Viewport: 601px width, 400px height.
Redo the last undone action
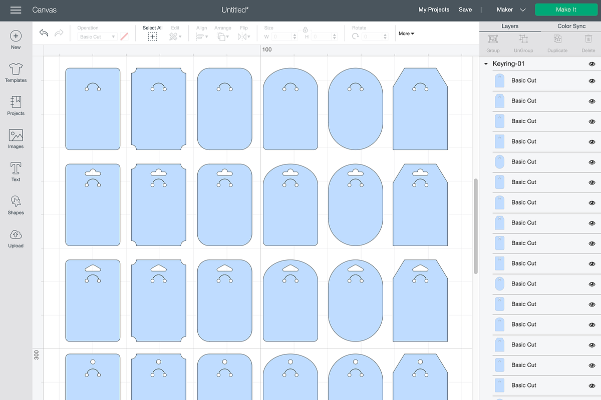pos(59,33)
